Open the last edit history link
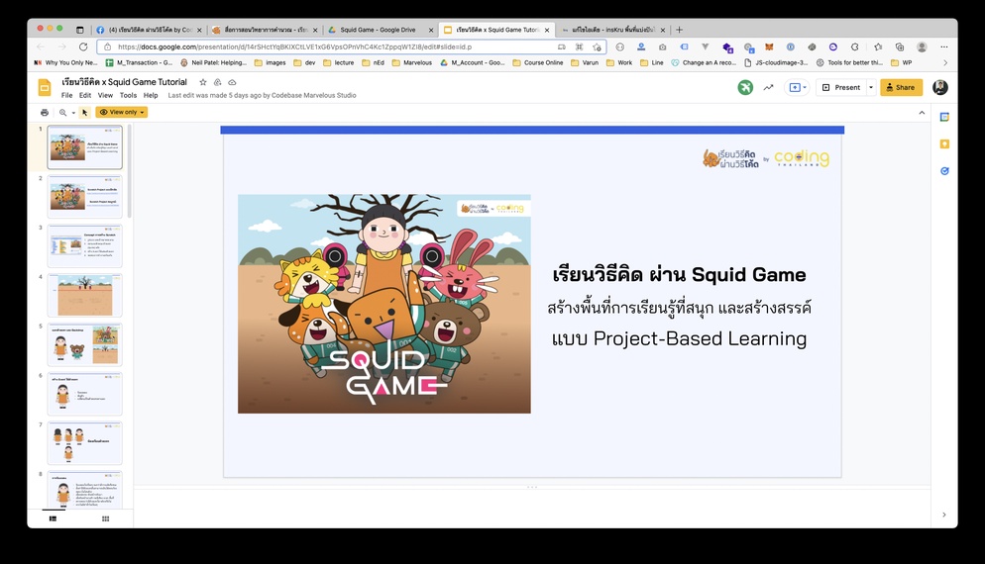 tap(262, 95)
